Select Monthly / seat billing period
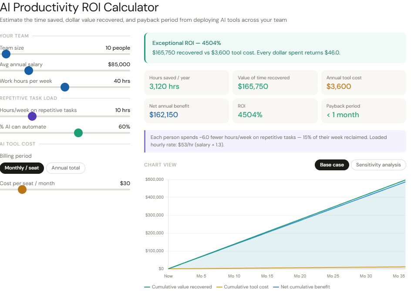411x291 pixels. tap(22, 168)
